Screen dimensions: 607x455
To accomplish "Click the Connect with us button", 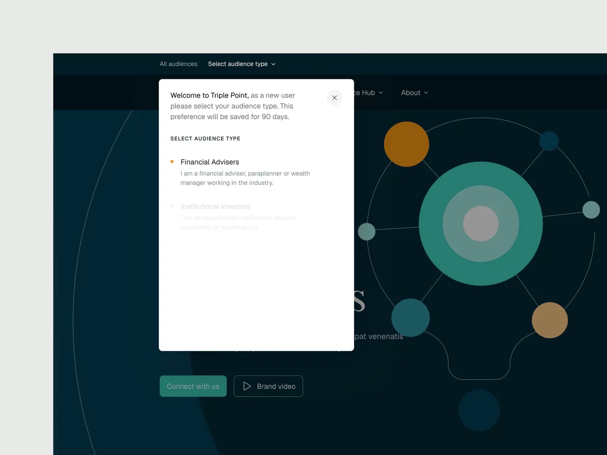I will click(193, 386).
